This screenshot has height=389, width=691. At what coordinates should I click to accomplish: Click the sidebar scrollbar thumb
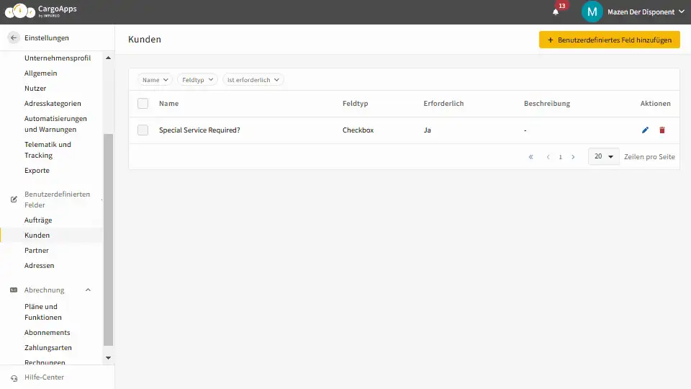click(x=109, y=239)
